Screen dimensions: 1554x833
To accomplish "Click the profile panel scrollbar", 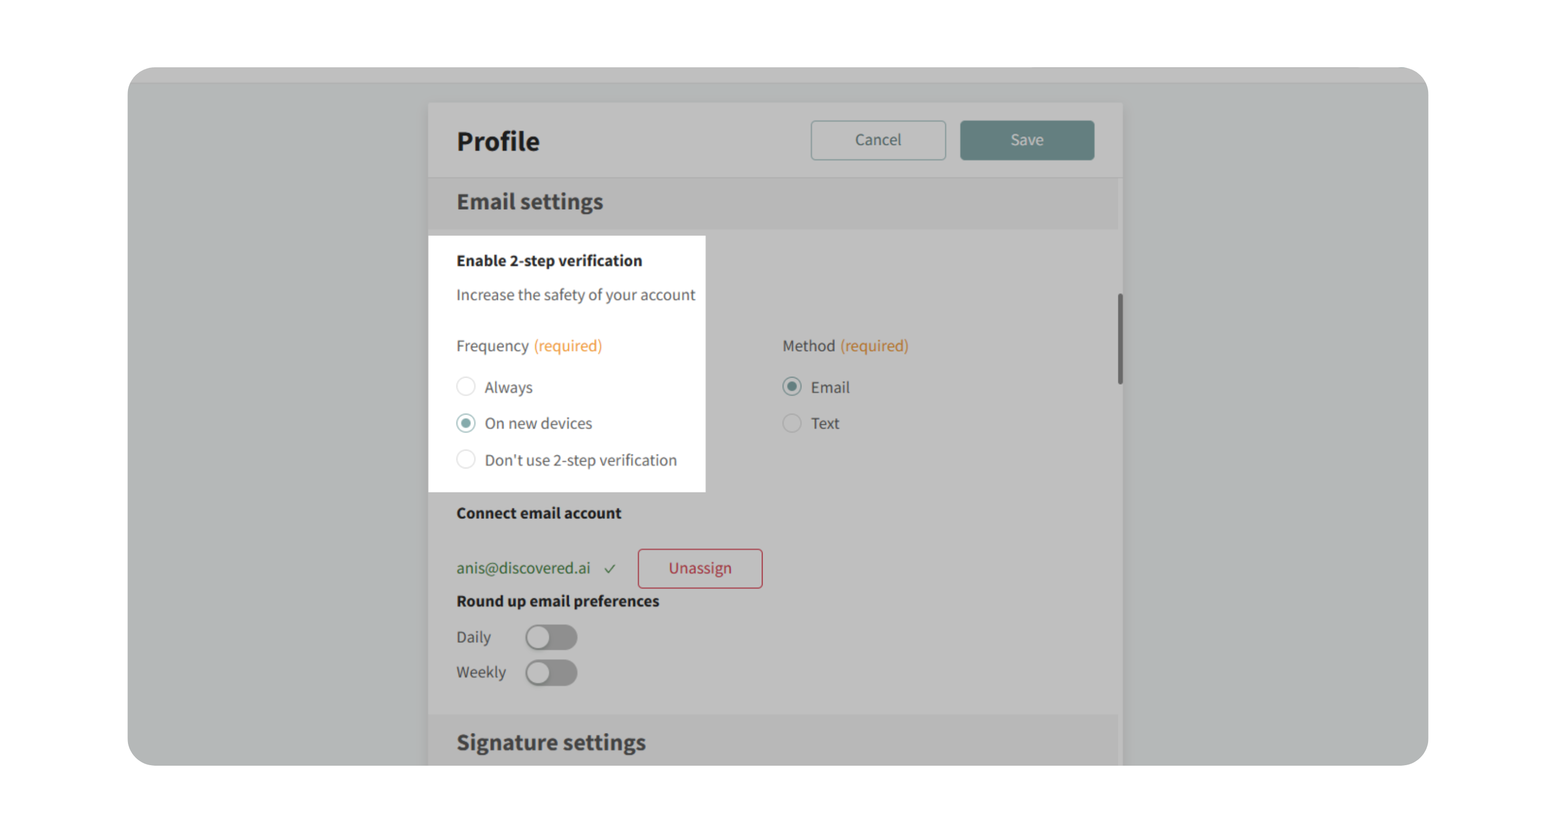I will (x=1119, y=339).
